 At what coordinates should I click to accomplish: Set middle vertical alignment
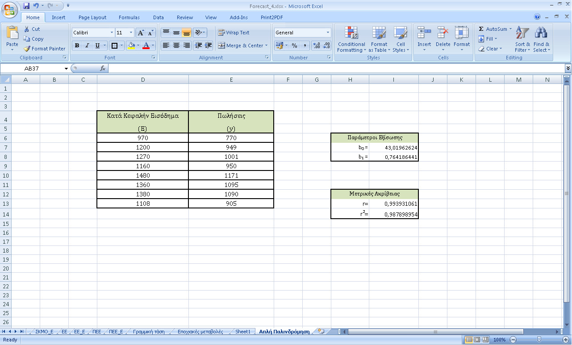(x=176, y=33)
